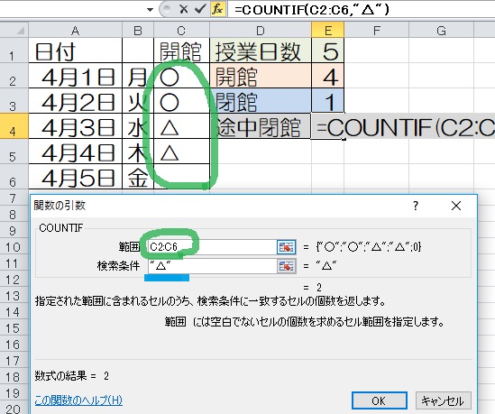Image resolution: width=495 pixels, height=414 pixels.
Task: Click the 月 weekday cell
Action: pos(138,76)
